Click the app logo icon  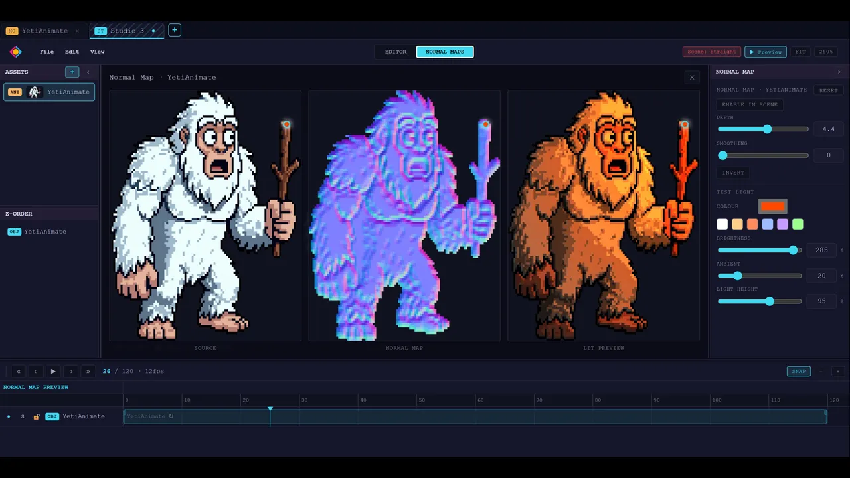pyautogui.click(x=15, y=52)
